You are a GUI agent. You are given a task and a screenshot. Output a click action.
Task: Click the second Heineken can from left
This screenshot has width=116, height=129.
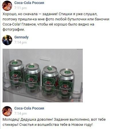pos(32,77)
